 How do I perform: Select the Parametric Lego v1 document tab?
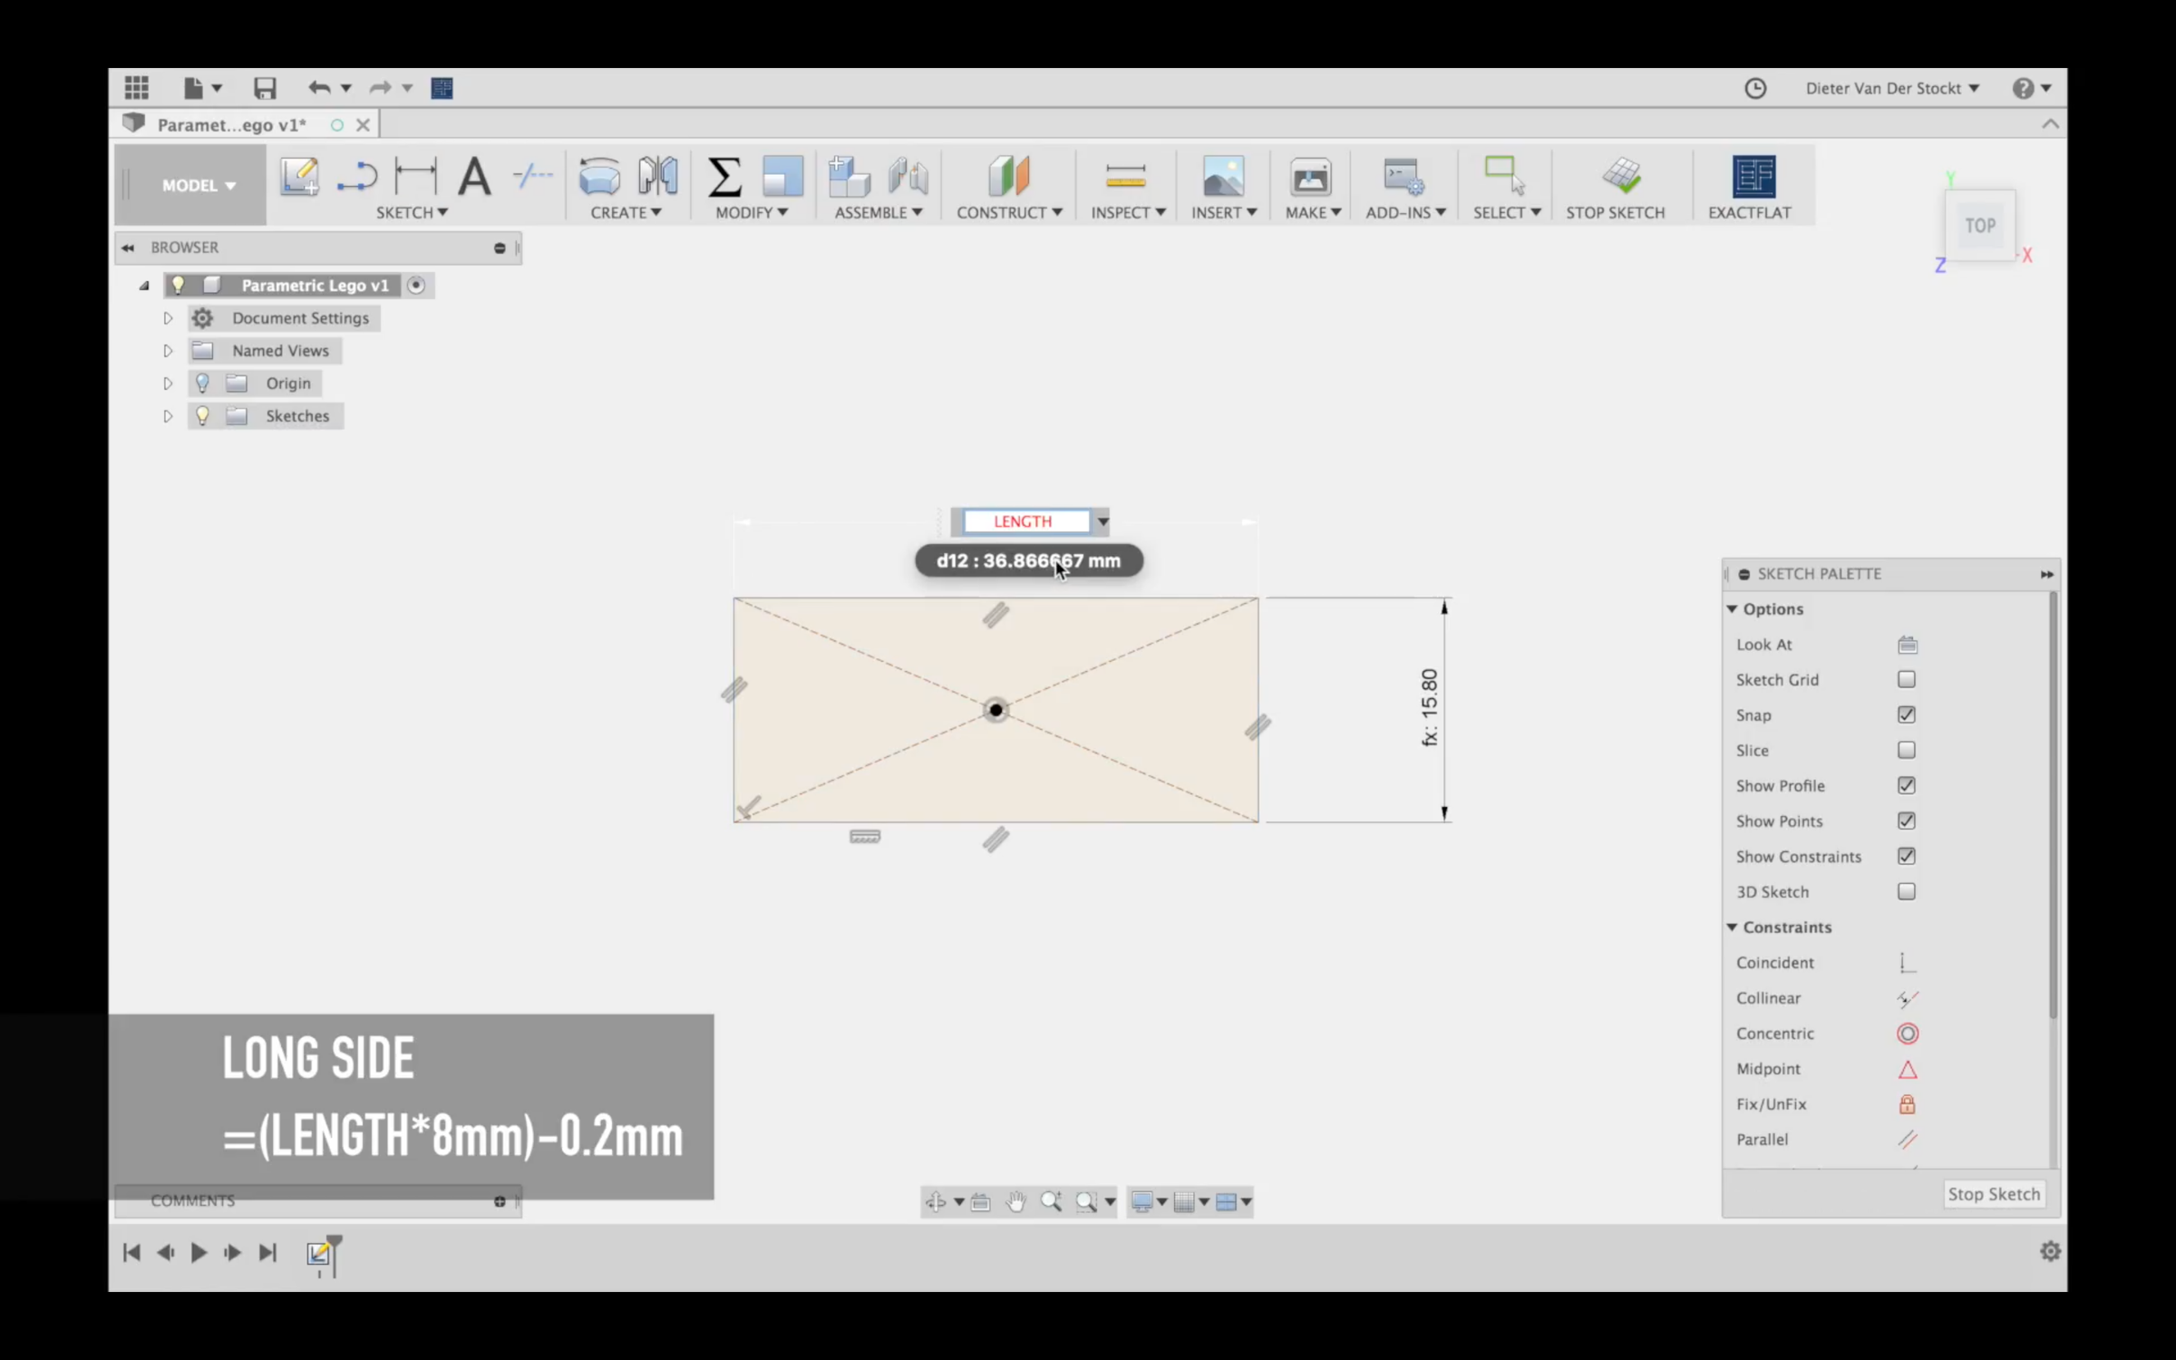[231, 124]
